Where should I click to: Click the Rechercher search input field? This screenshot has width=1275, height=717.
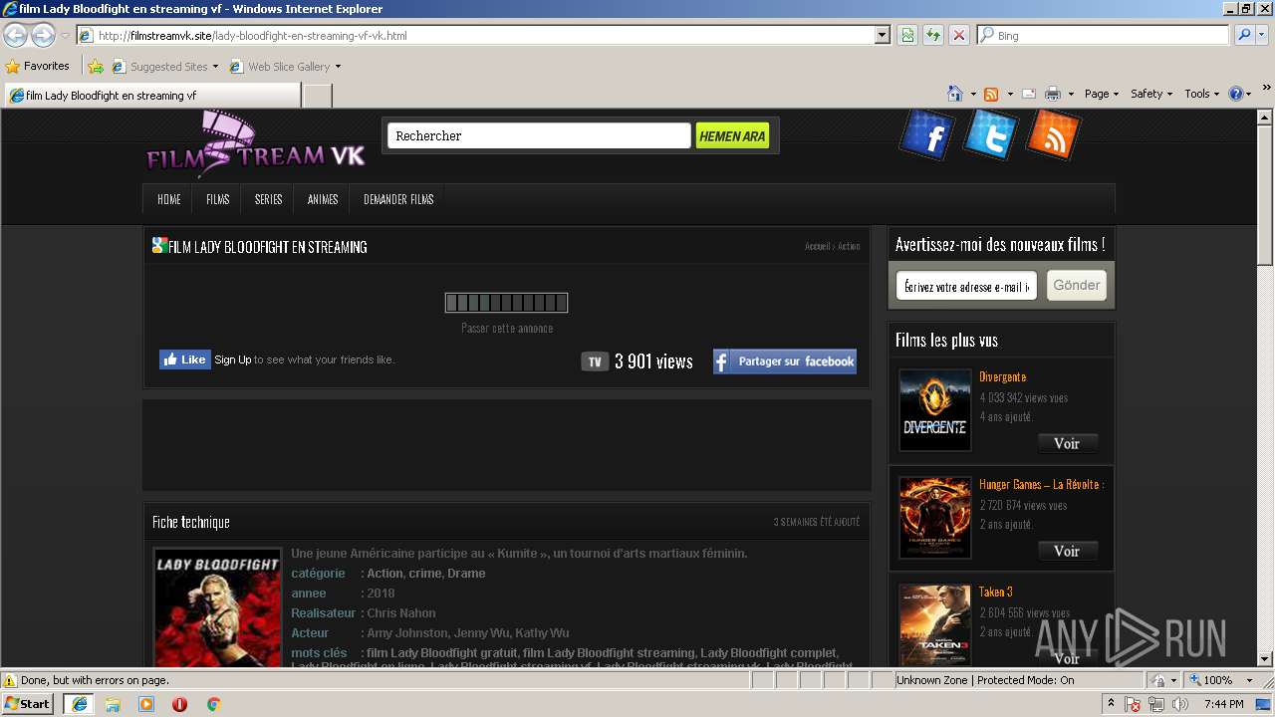tap(539, 135)
